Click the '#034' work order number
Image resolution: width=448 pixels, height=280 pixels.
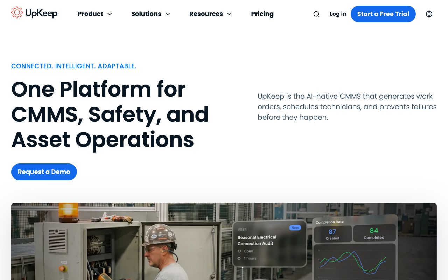click(242, 230)
